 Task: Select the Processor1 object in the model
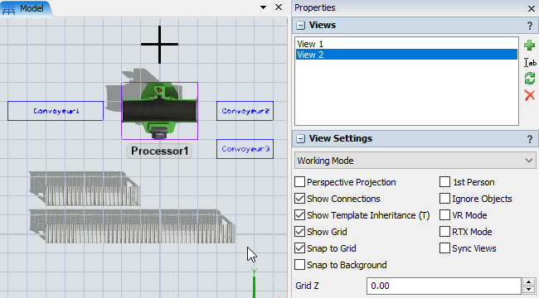pyautogui.click(x=159, y=111)
